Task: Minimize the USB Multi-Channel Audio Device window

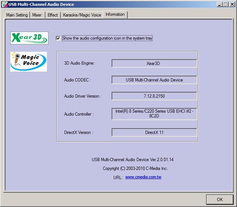Action: (x=219, y=4)
